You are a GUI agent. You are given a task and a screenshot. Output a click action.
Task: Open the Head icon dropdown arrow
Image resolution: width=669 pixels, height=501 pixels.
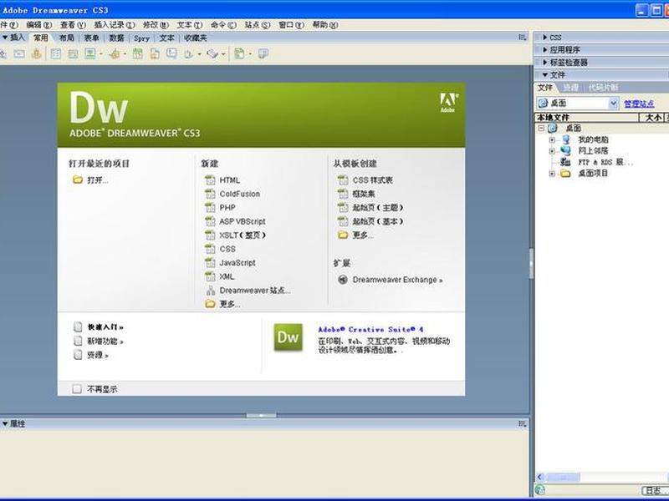click(199, 54)
